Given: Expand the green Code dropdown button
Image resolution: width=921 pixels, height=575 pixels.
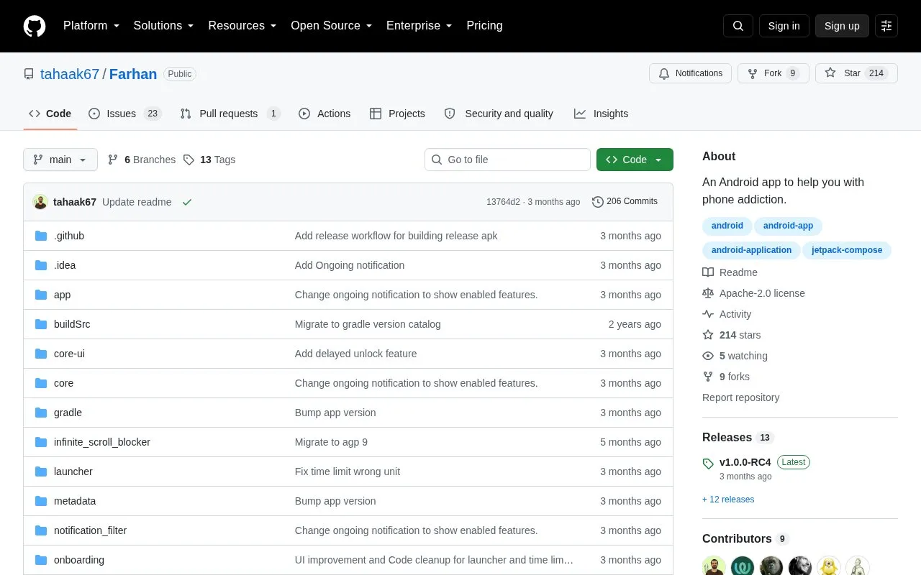Looking at the screenshot, I should coord(635,160).
